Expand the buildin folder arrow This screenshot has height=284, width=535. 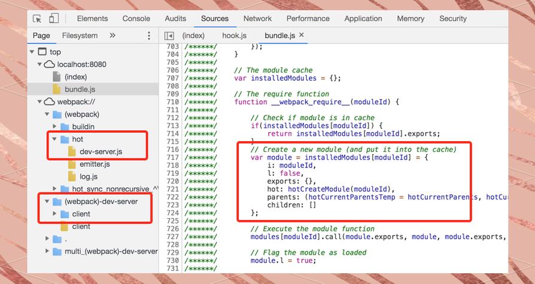54,127
